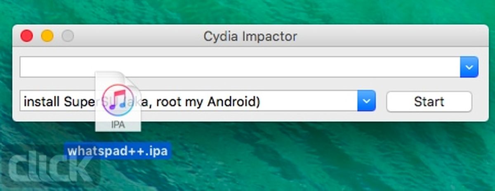Click the greyed-out zoom window button
Screen dimensions: 495x191
click(68, 36)
